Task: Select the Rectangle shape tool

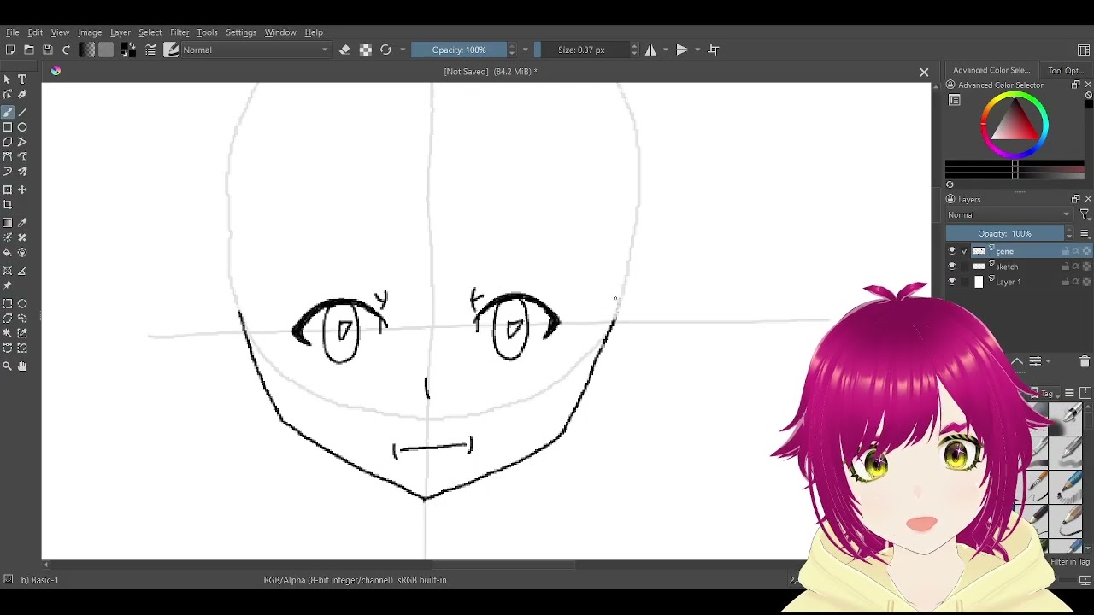Action: click(8, 127)
